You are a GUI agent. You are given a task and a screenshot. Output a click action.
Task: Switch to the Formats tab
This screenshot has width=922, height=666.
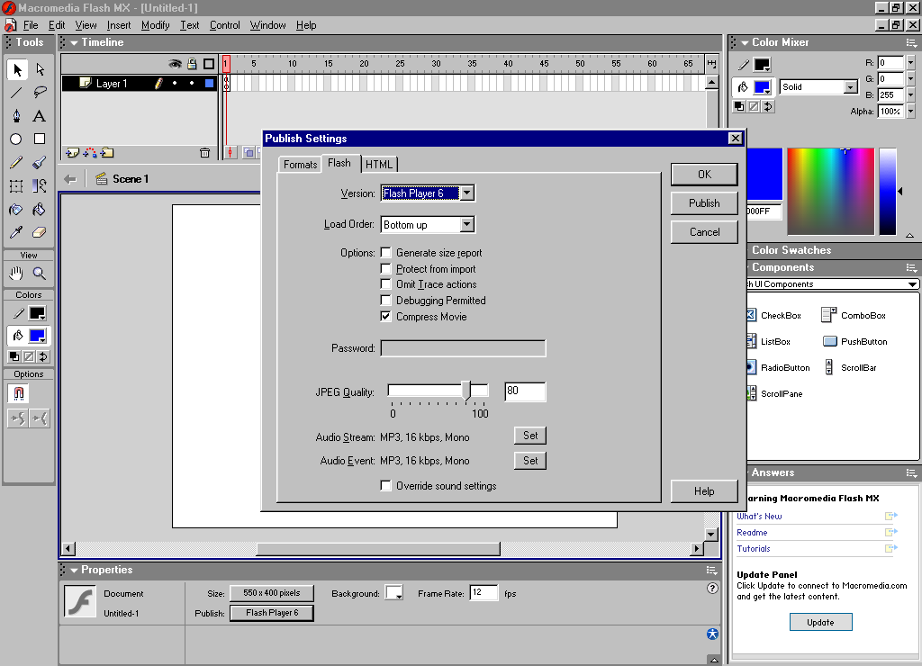click(301, 165)
